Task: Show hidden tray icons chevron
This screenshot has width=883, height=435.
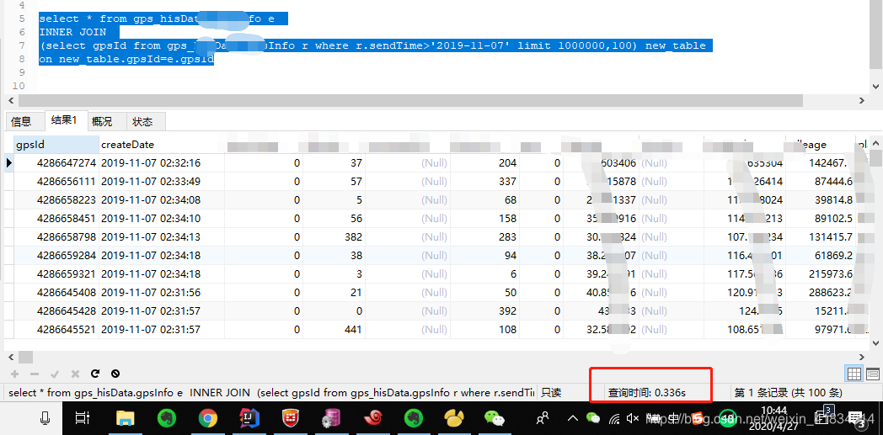Action: pyautogui.click(x=573, y=418)
